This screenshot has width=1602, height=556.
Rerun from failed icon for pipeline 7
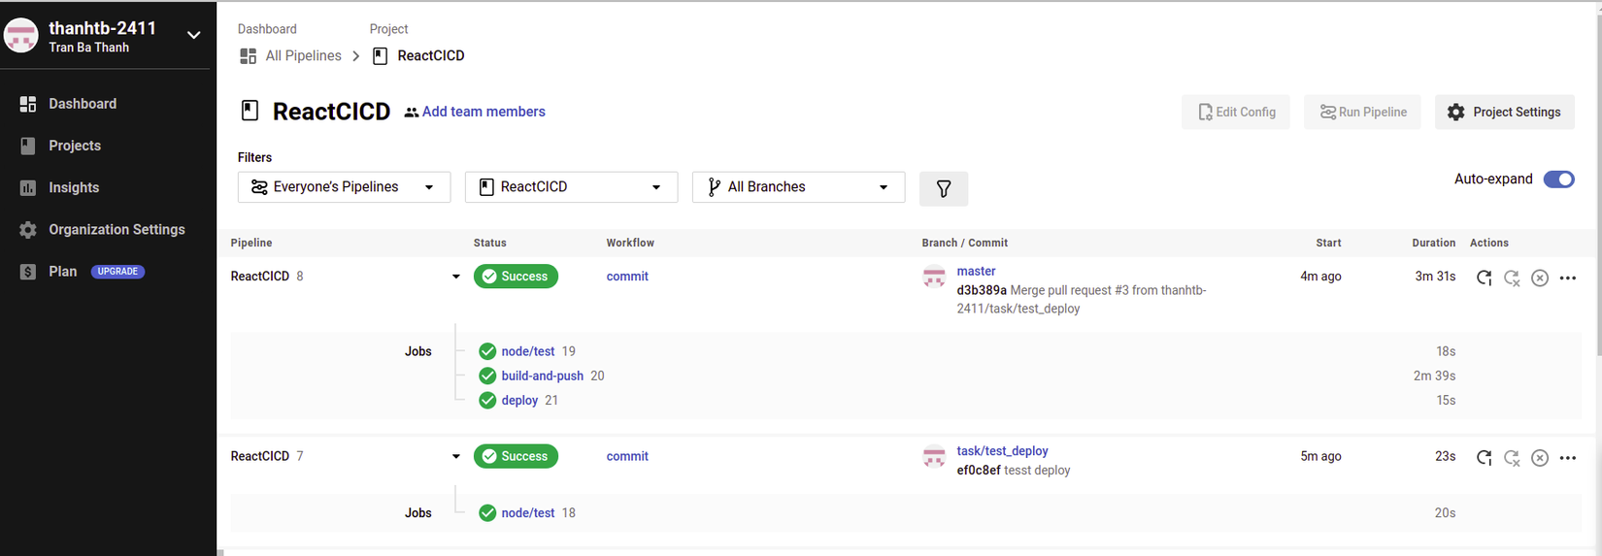tap(1512, 458)
